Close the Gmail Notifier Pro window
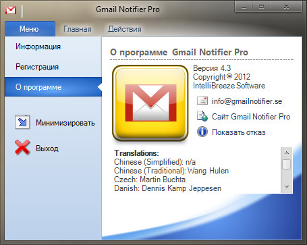Screen dimensions: 307x245 (x=286, y=7)
